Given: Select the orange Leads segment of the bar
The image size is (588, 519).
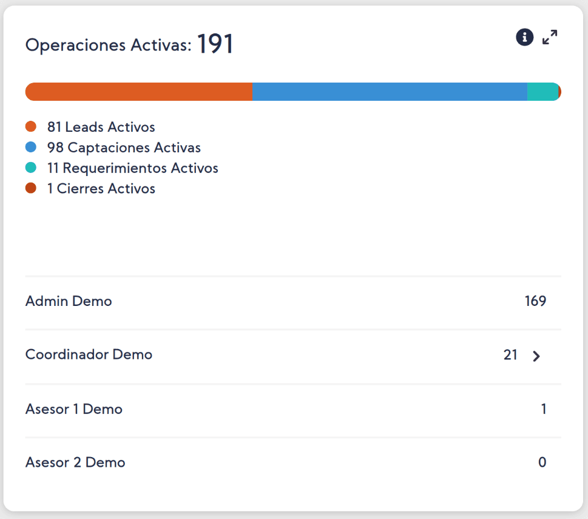Looking at the screenshot, I should pos(138,92).
